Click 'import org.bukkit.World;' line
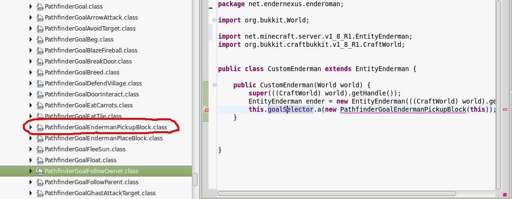512x199 pixels. pyautogui.click(x=263, y=20)
